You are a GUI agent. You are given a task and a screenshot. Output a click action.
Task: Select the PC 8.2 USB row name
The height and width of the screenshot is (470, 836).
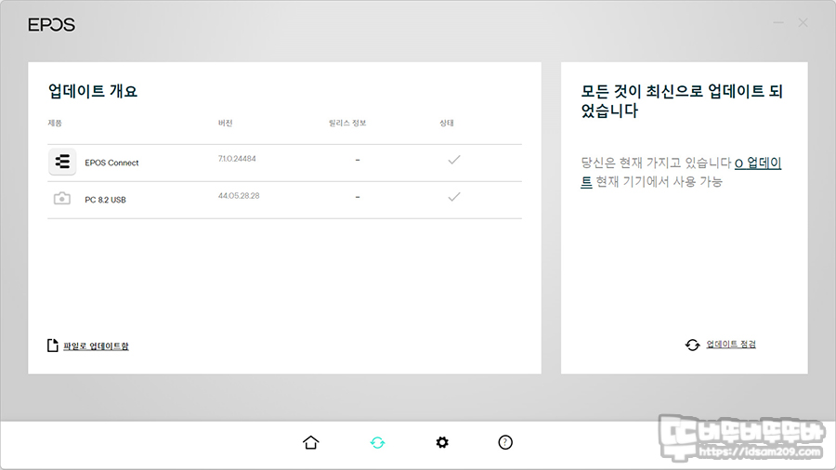106,200
